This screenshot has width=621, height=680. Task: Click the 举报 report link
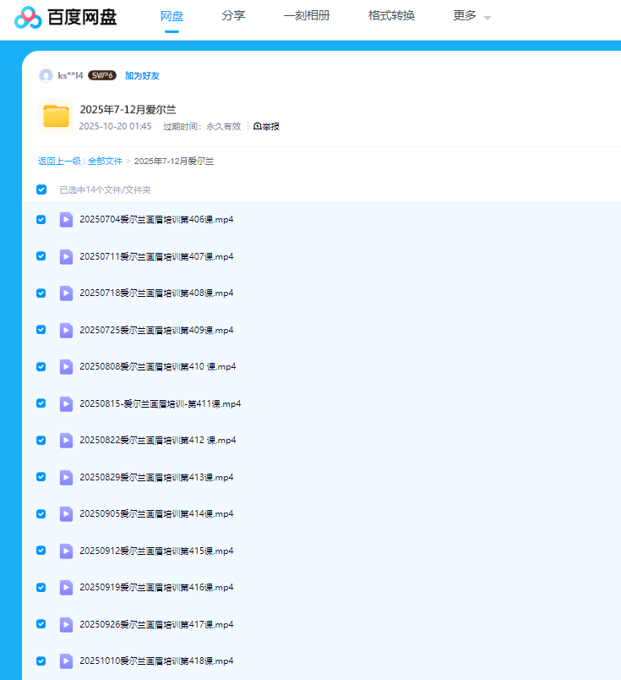[x=266, y=126]
